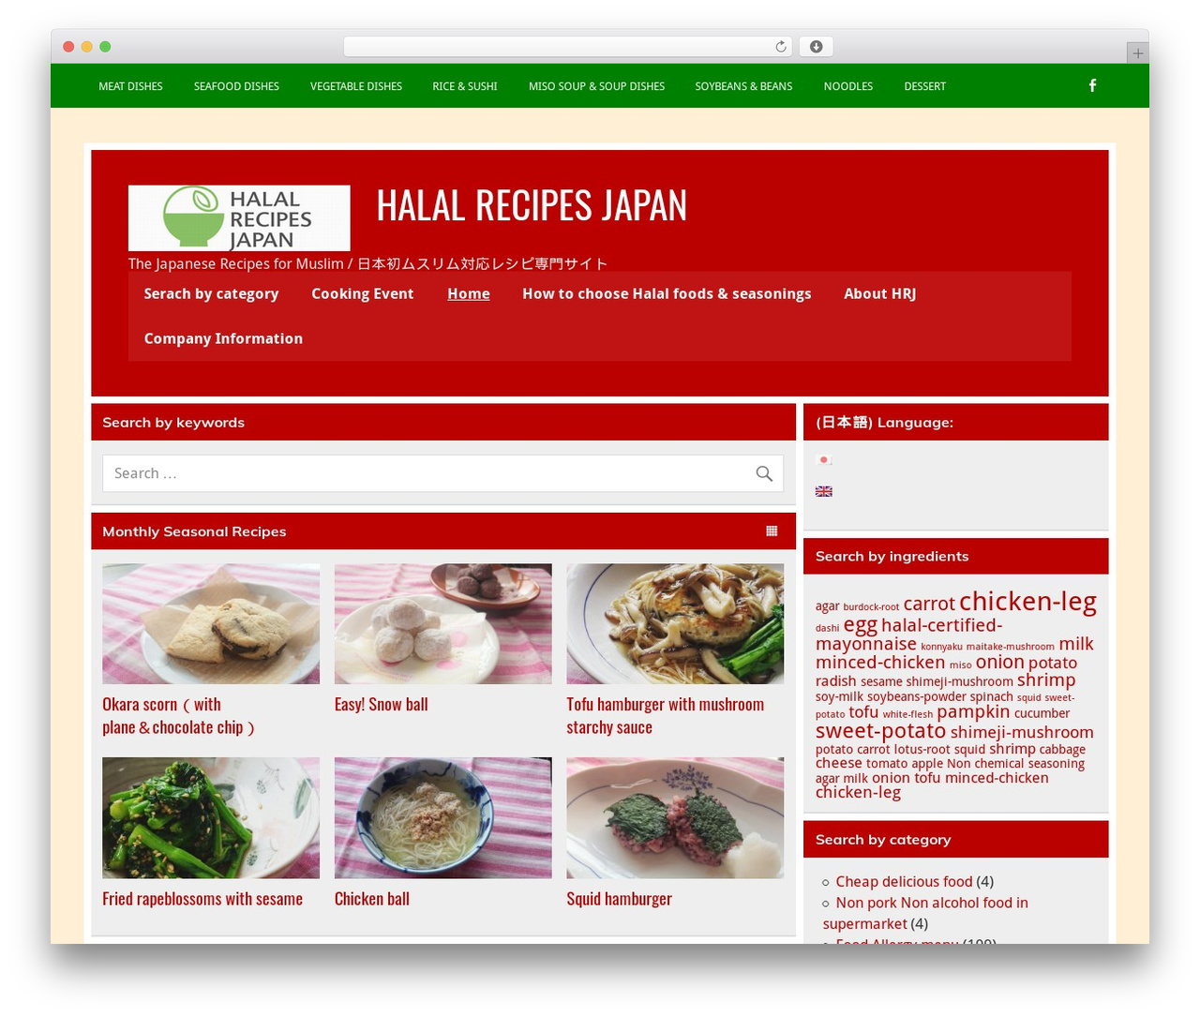
Task: Click the search magnifier icon
Action: coord(764,474)
